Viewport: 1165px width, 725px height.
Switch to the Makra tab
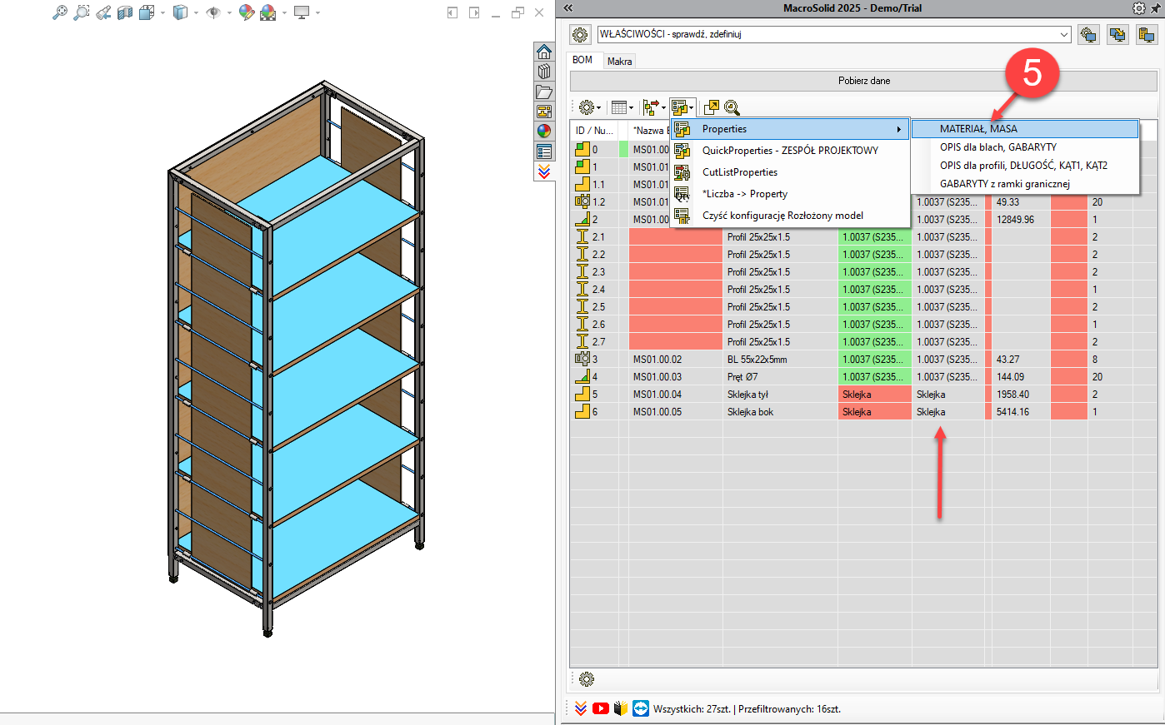(619, 62)
